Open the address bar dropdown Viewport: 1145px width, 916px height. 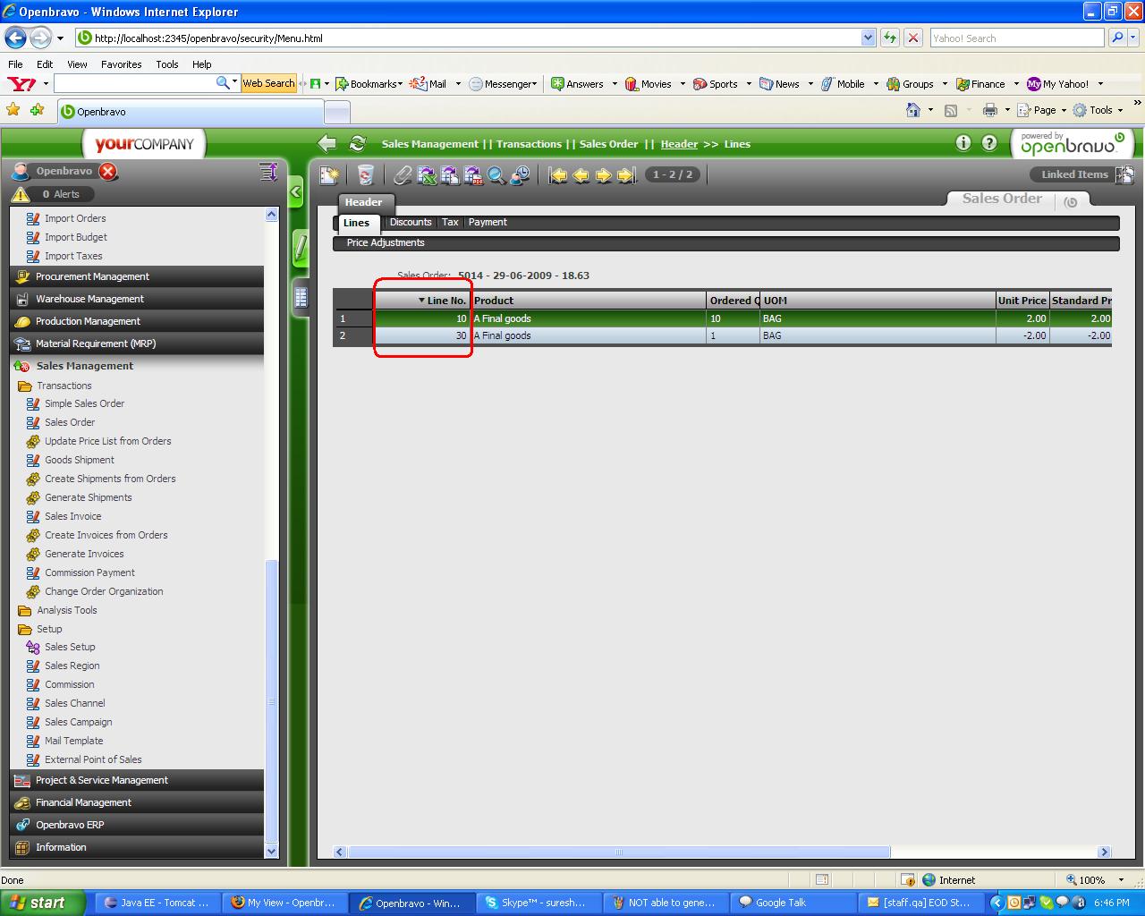coord(868,38)
